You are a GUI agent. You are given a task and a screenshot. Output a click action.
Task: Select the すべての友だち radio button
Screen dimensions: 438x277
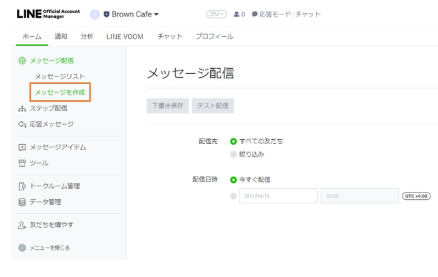pyautogui.click(x=233, y=141)
